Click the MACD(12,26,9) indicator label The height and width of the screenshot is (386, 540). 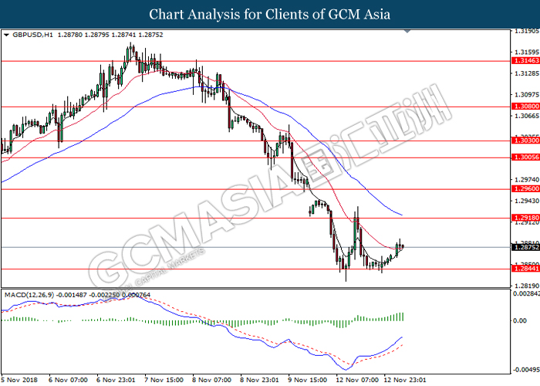click(29, 295)
